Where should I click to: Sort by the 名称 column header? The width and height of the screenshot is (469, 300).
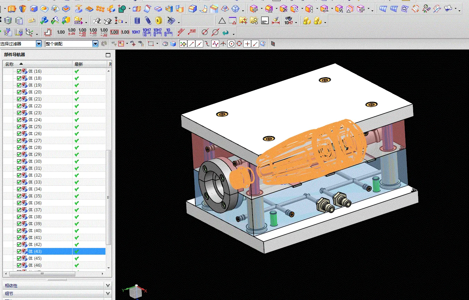click(10, 64)
